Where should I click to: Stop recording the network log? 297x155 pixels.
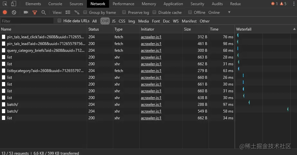coord(5,13)
